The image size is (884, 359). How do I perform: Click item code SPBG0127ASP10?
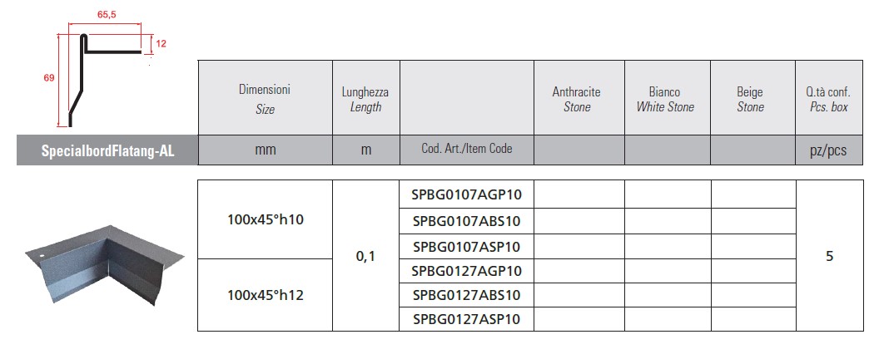467,319
